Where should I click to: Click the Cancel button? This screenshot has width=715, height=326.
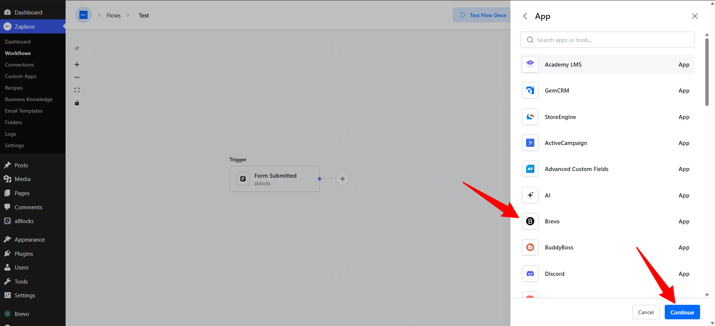pos(646,312)
